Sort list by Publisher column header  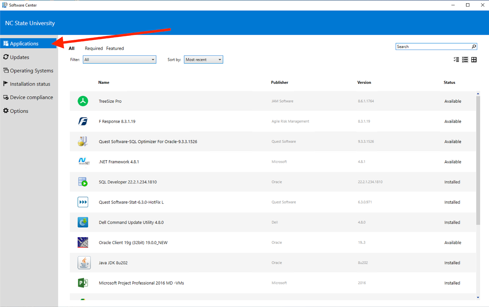279,82
